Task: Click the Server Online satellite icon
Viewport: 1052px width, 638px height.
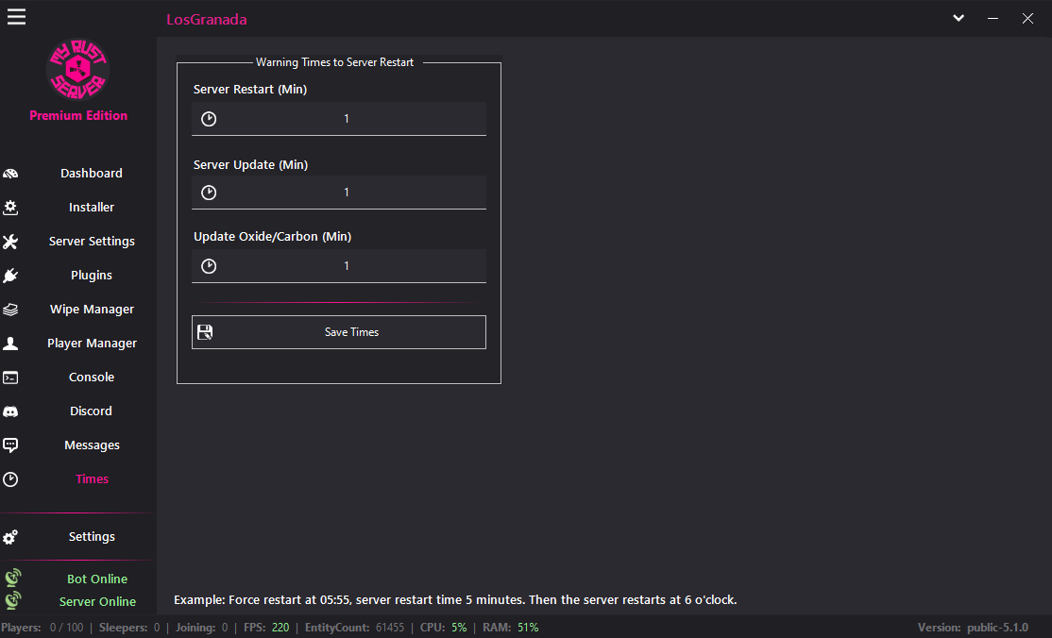Action: [12, 599]
